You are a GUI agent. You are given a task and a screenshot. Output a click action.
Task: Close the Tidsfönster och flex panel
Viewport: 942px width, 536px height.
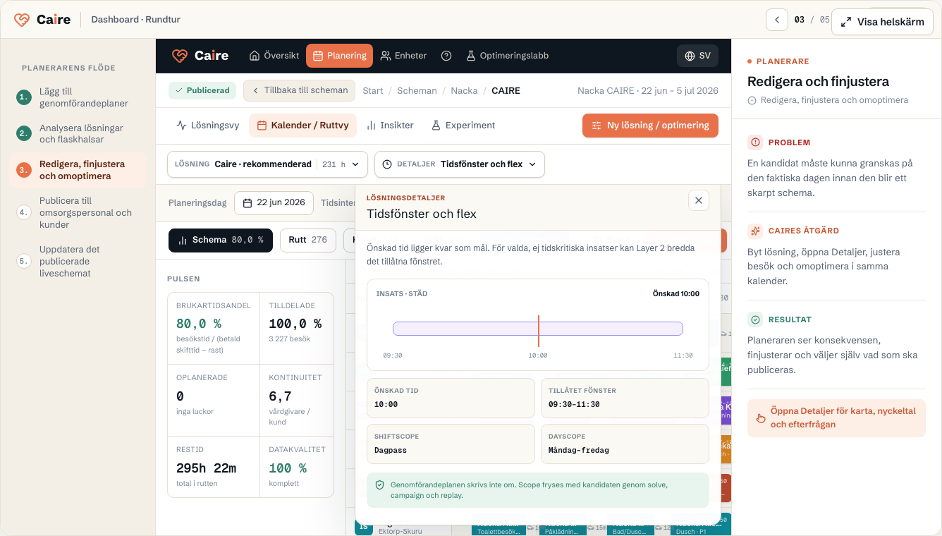tap(699, 200)
